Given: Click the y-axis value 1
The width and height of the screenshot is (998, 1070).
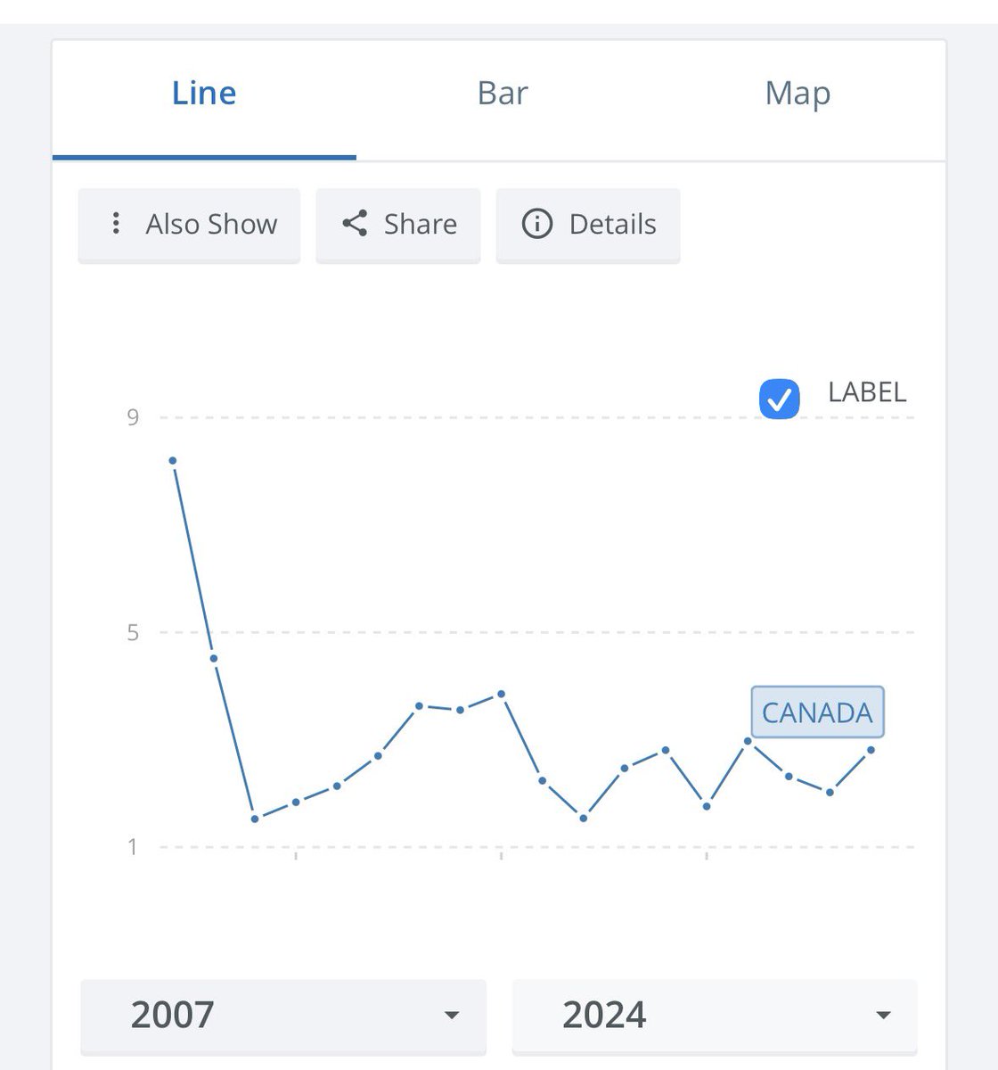Looking at the screenshot, I should point(133,847).
